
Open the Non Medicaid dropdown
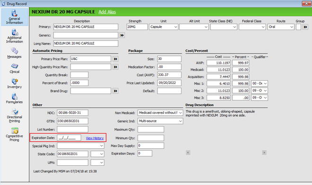[x=160, y=113]
